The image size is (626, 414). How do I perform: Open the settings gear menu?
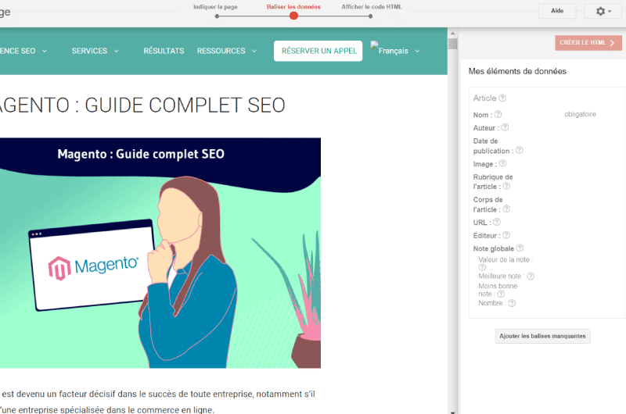coord(603,11)
